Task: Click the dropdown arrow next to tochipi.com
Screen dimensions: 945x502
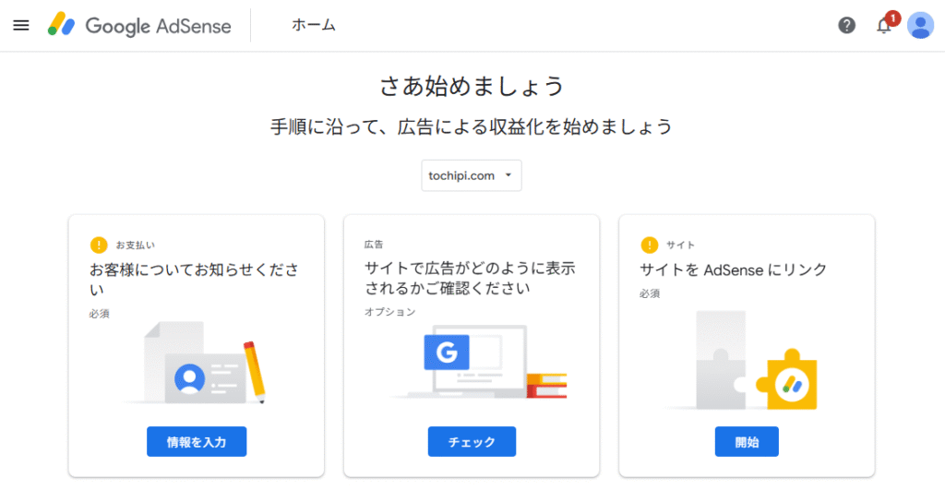Action: (508, 175)
